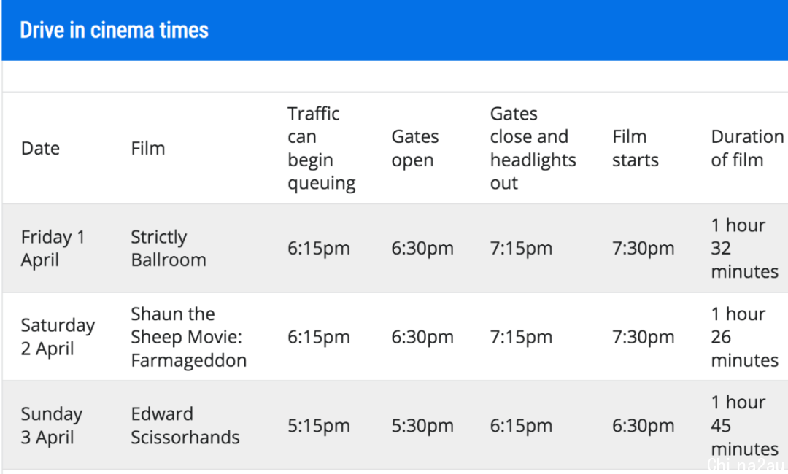
Task: Select the 'Friday 1 April' date cell
Action: pyautogui.click(x=53, y=249)
